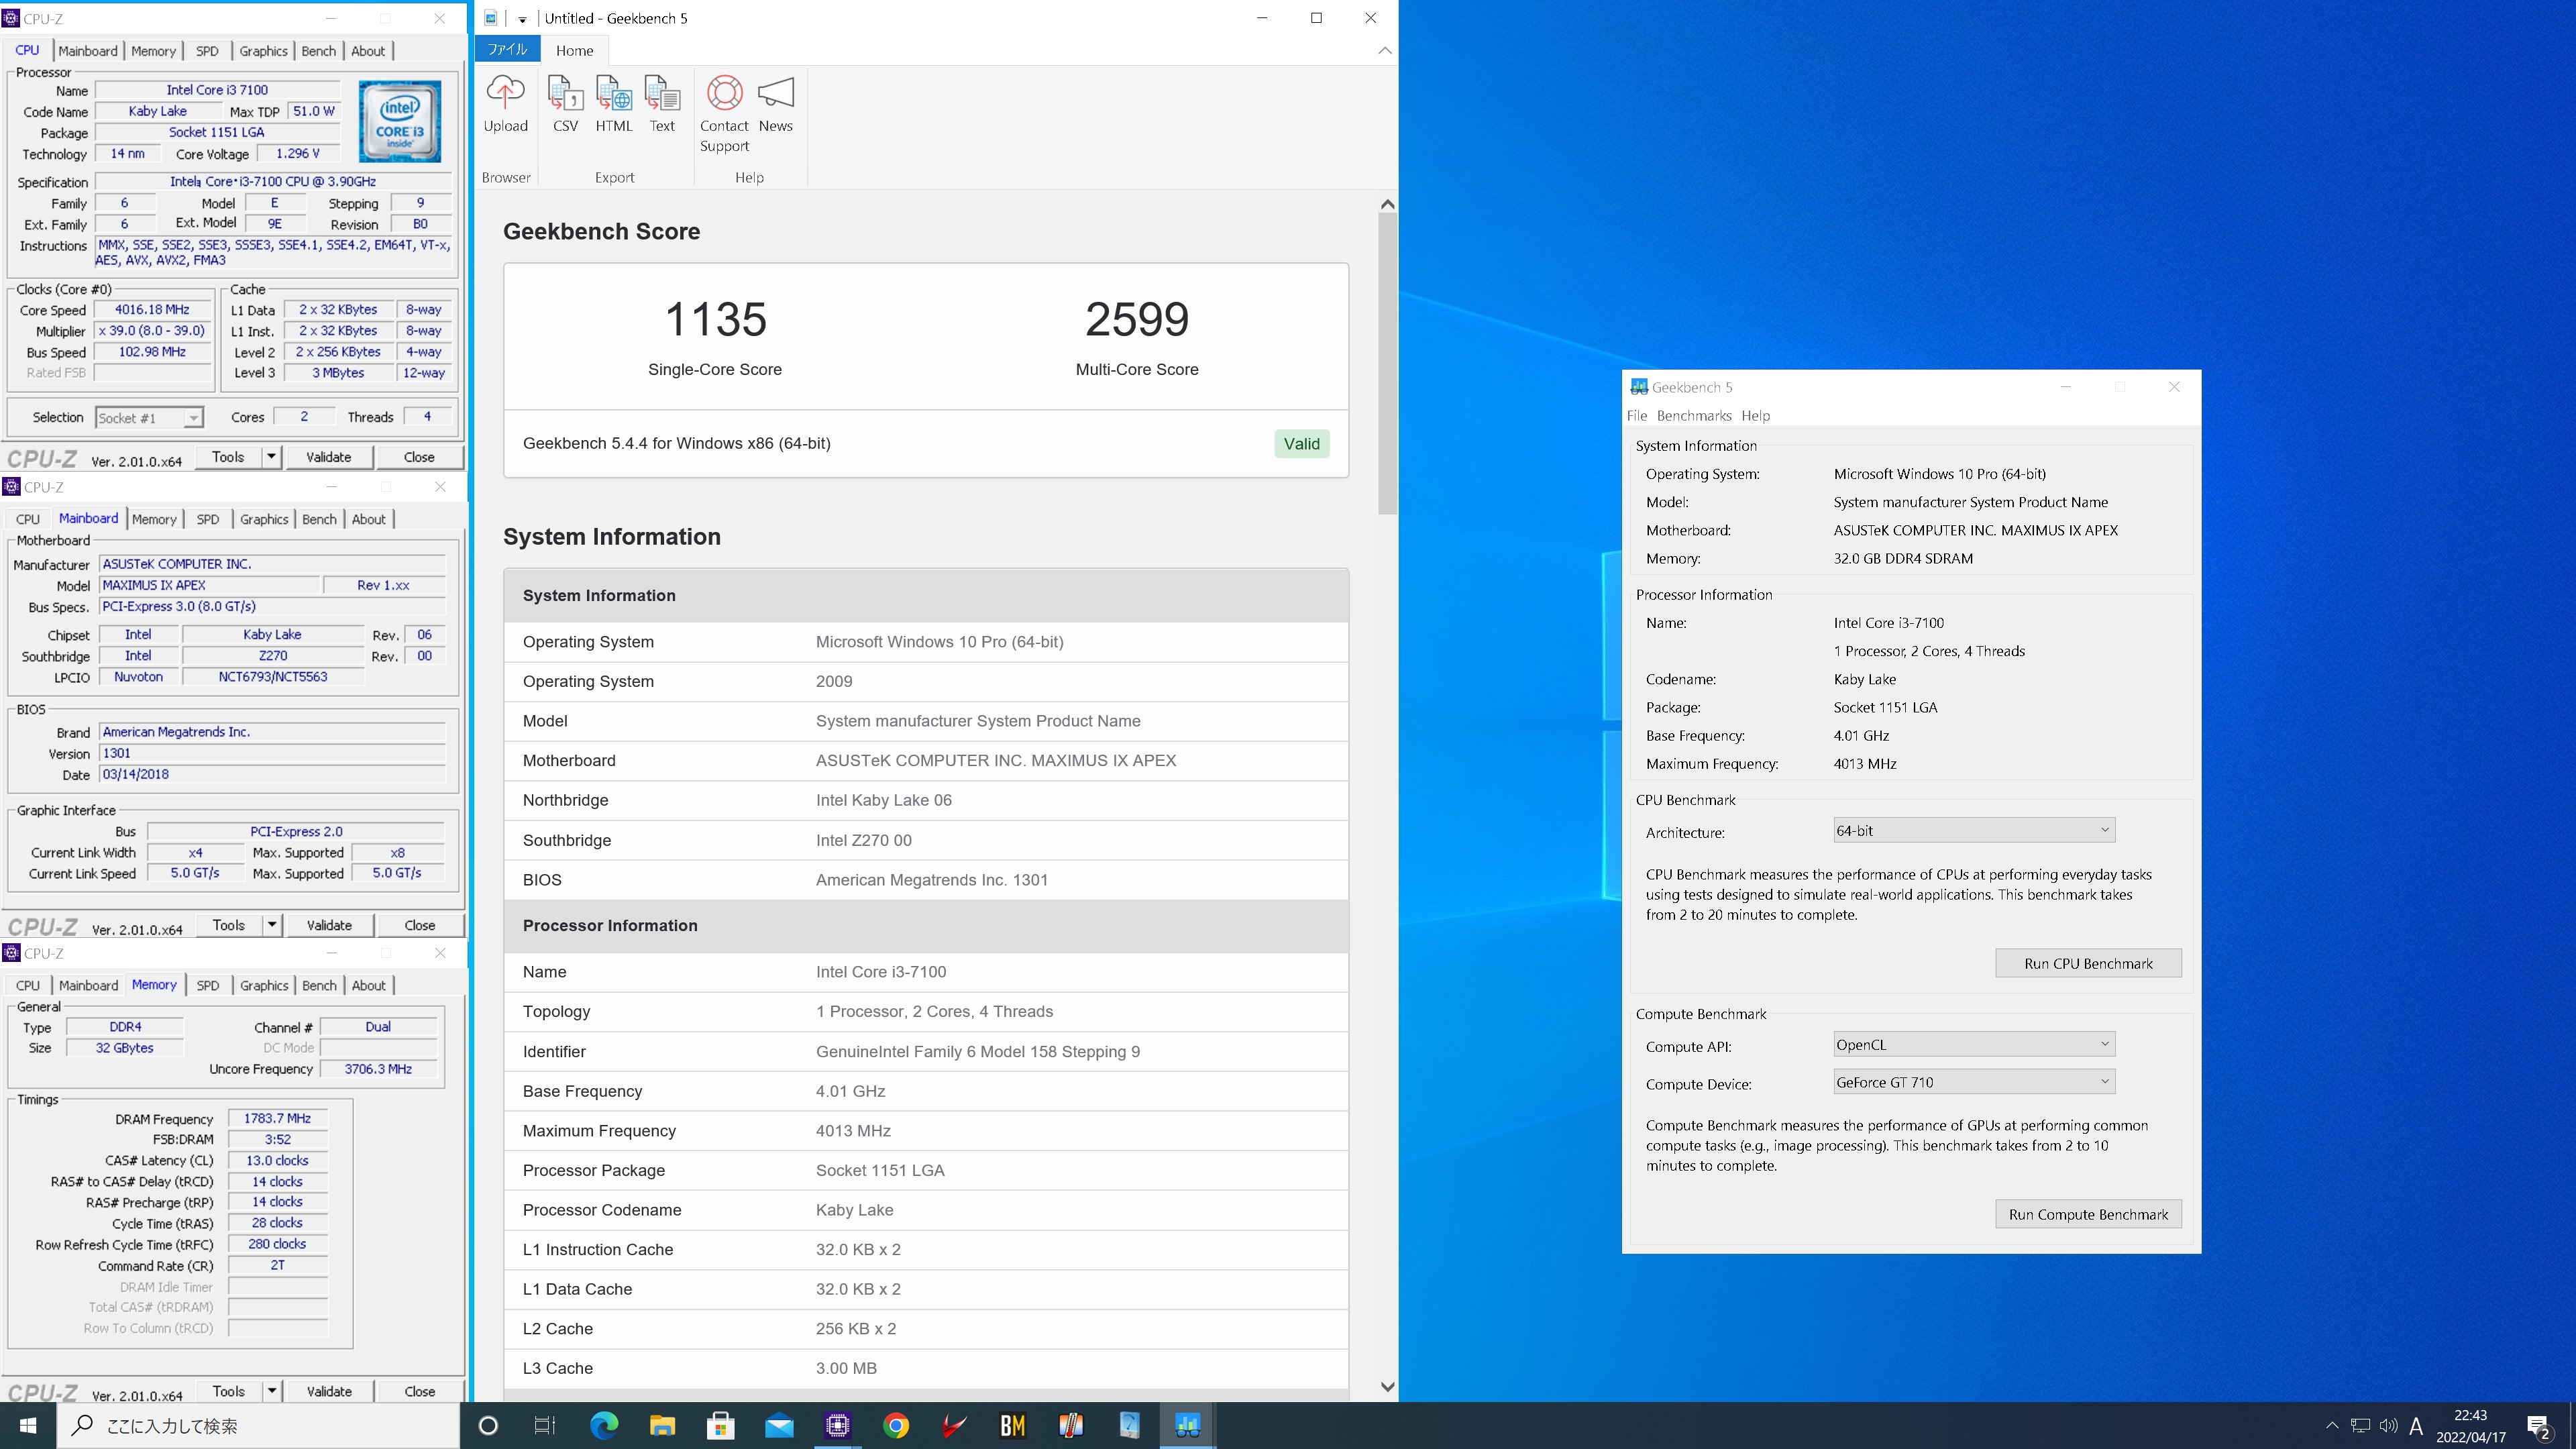Open the quick access toolbar dropdown arrow
This screenshot has height=1449, width=2576.
[522, 19]
